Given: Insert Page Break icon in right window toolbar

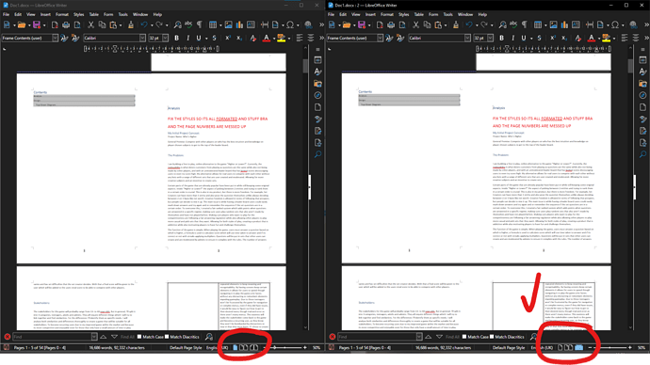Looking at the screenshot, I should pyautogui.click(x=589, y=25).
